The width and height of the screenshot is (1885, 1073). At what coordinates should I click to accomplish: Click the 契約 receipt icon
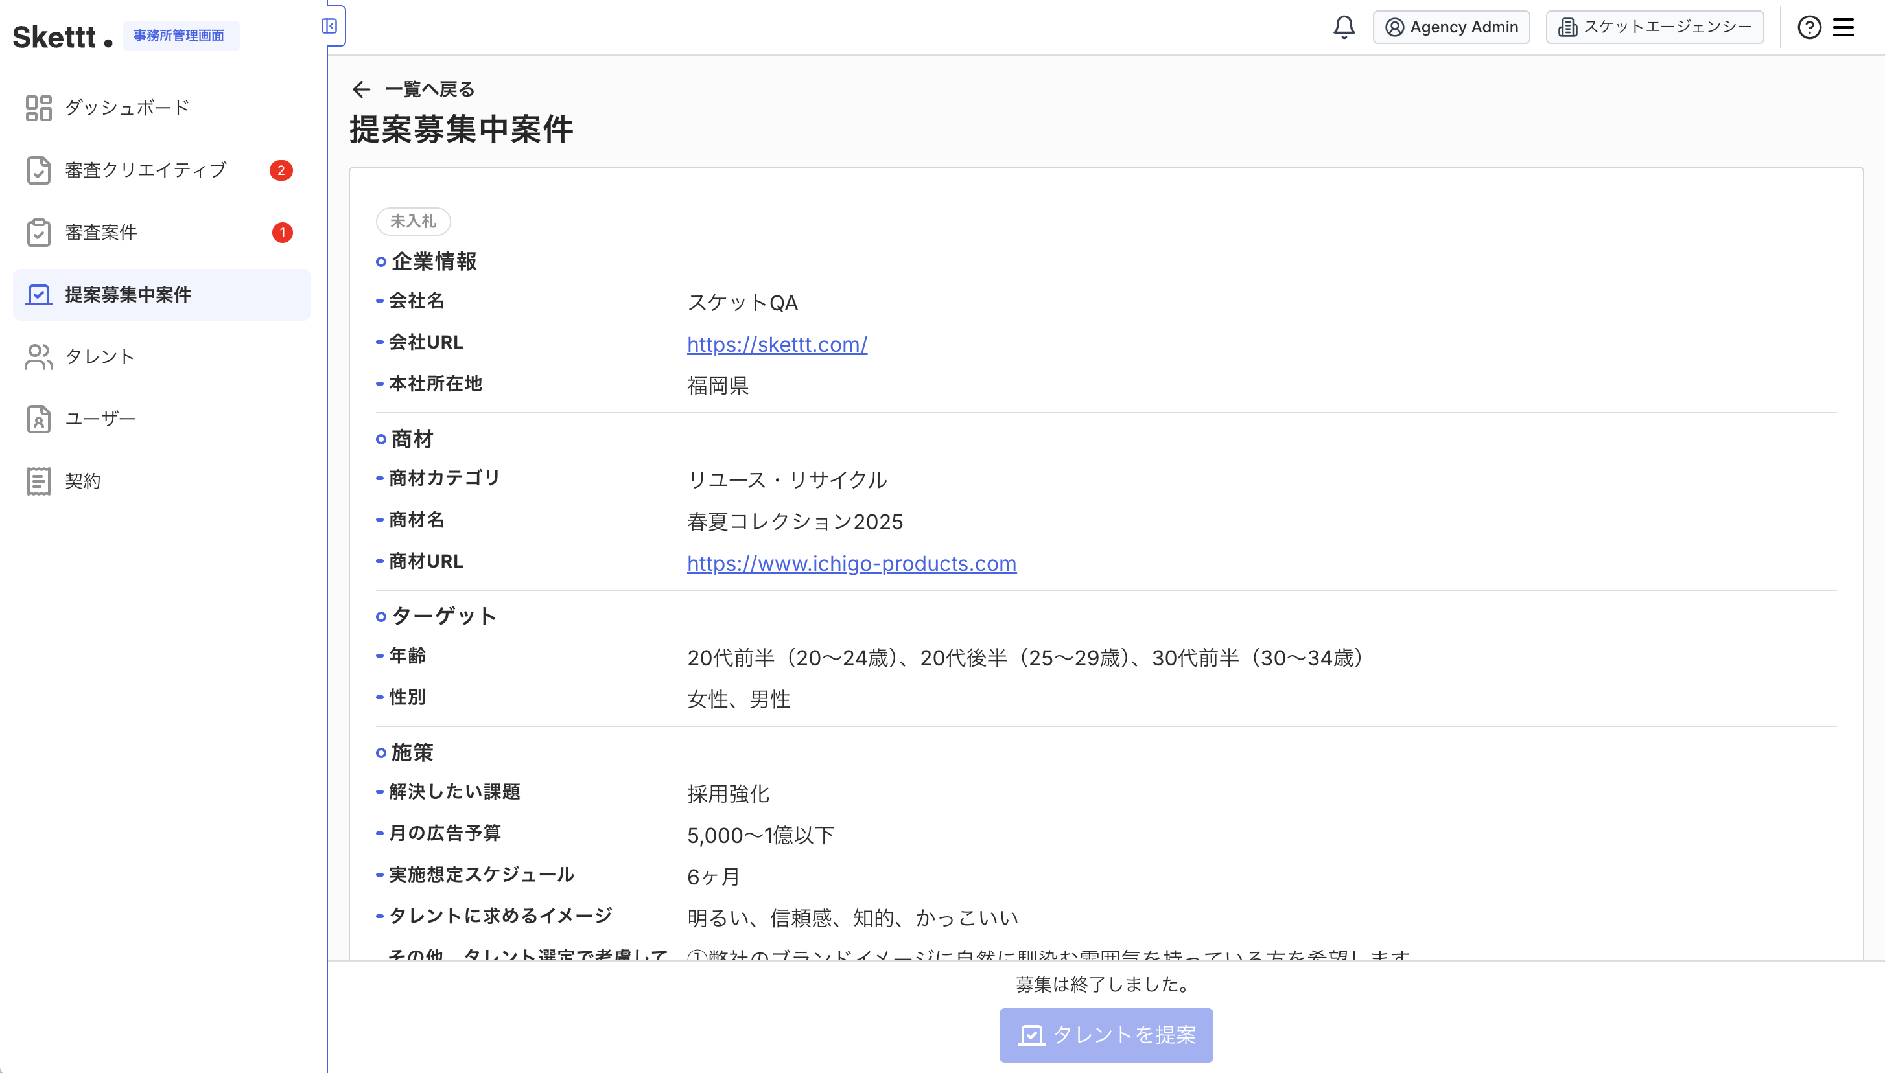pos(38,481)
